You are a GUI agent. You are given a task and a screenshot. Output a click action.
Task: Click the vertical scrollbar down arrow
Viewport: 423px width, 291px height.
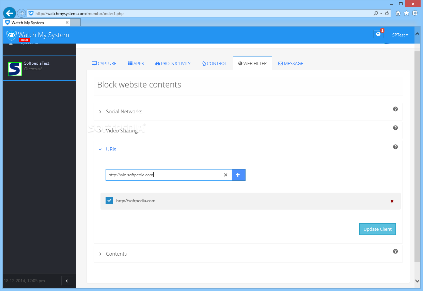417,281
